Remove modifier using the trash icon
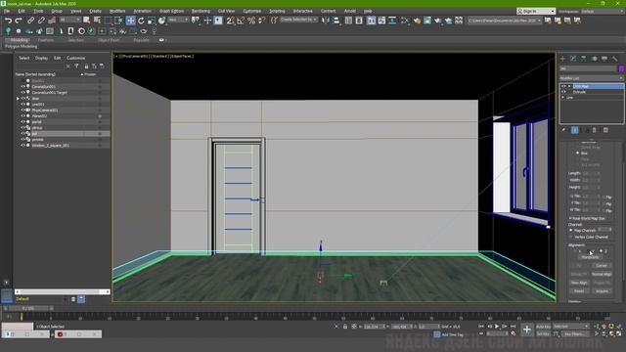Screen dimensions: 626x352 595,130
